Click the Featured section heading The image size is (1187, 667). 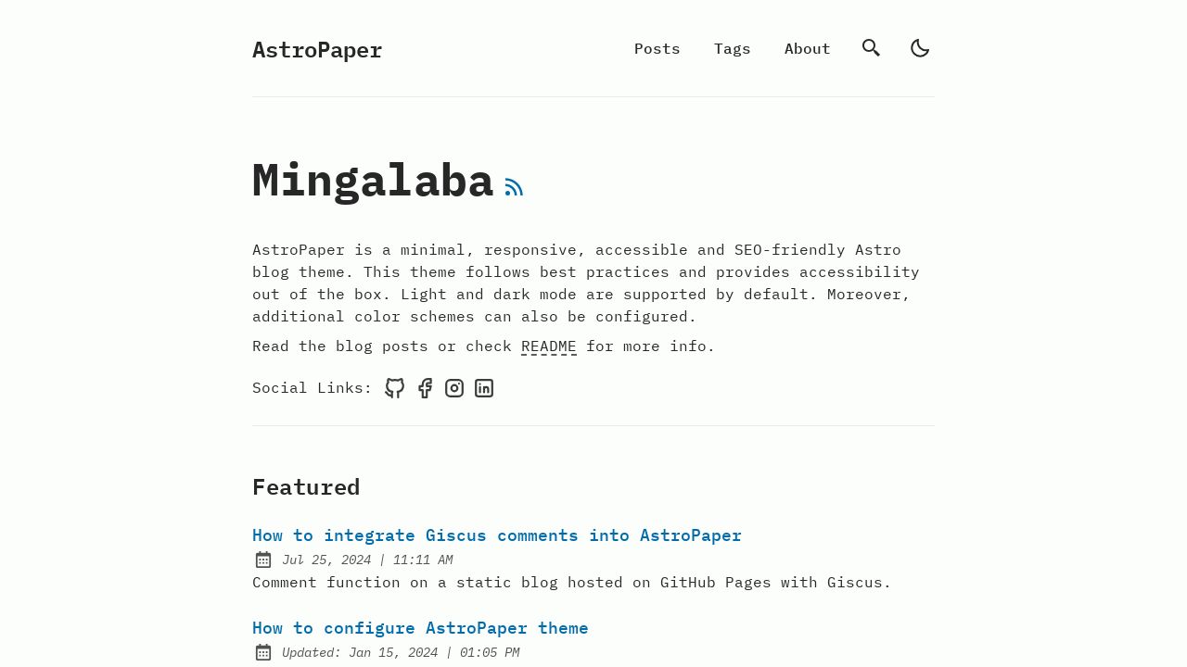(306, 487)
